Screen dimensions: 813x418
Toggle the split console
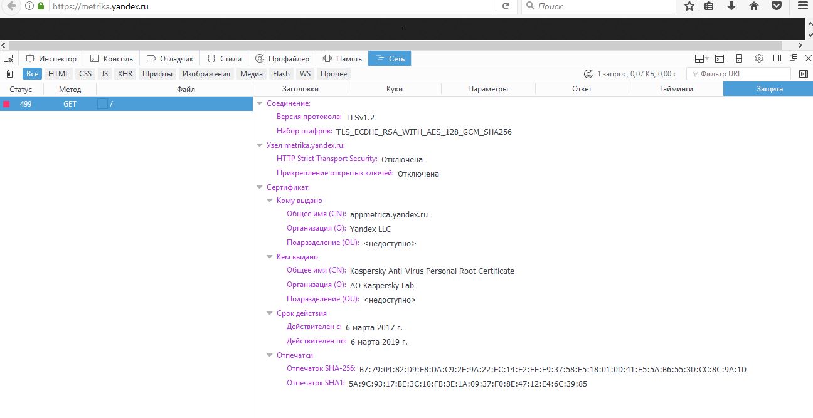point(720,58)
